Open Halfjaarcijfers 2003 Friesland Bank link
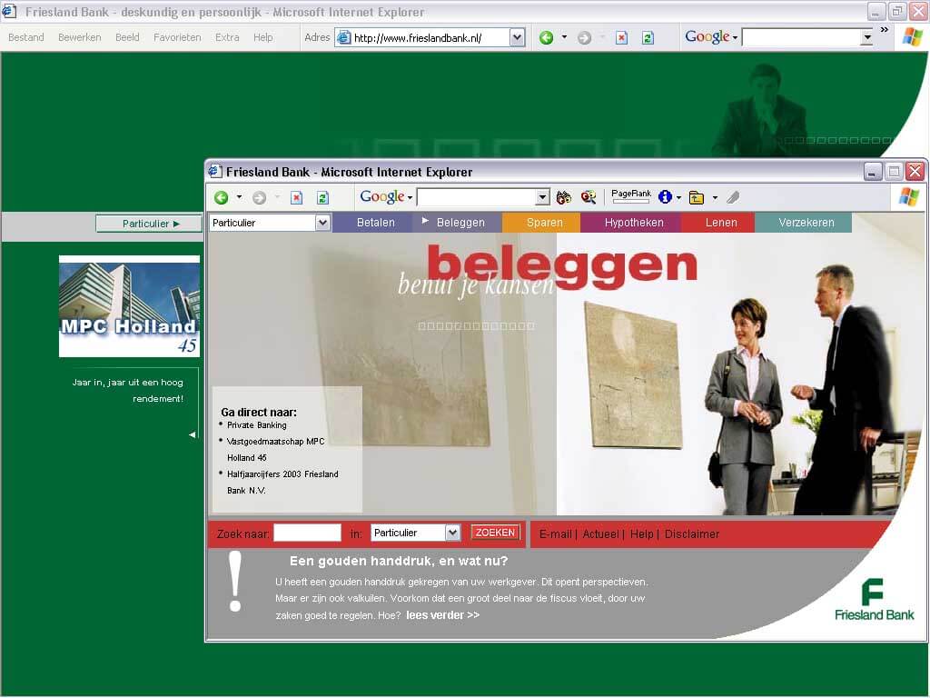Viewport: 930px width, 698px height. coord(282,482)
